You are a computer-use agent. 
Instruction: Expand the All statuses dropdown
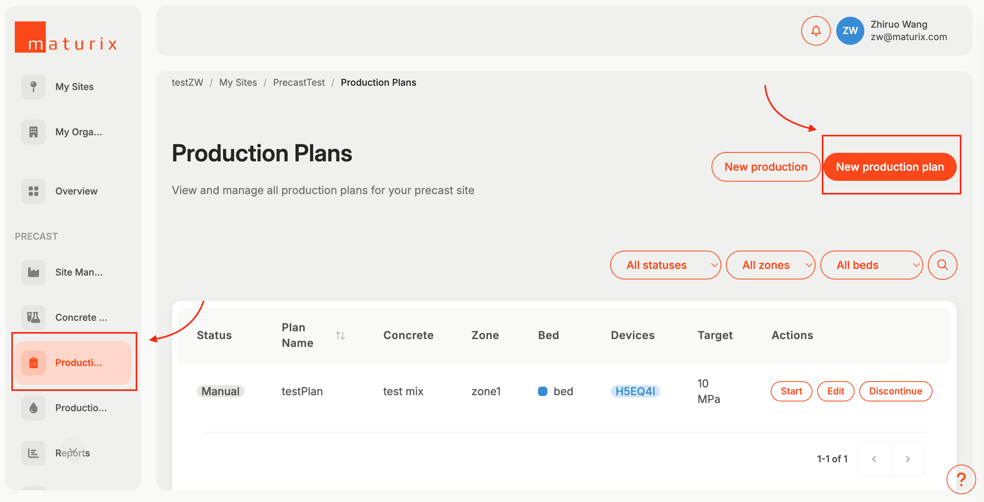coord(665,265)
